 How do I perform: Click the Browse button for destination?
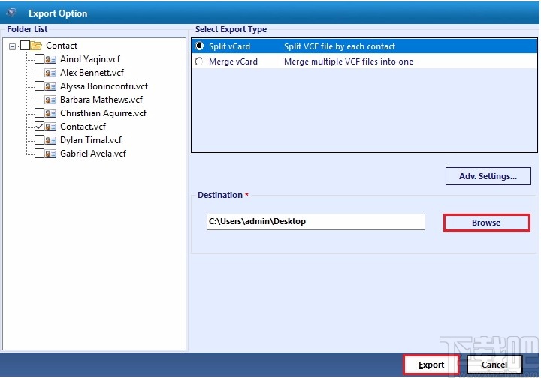486,223
